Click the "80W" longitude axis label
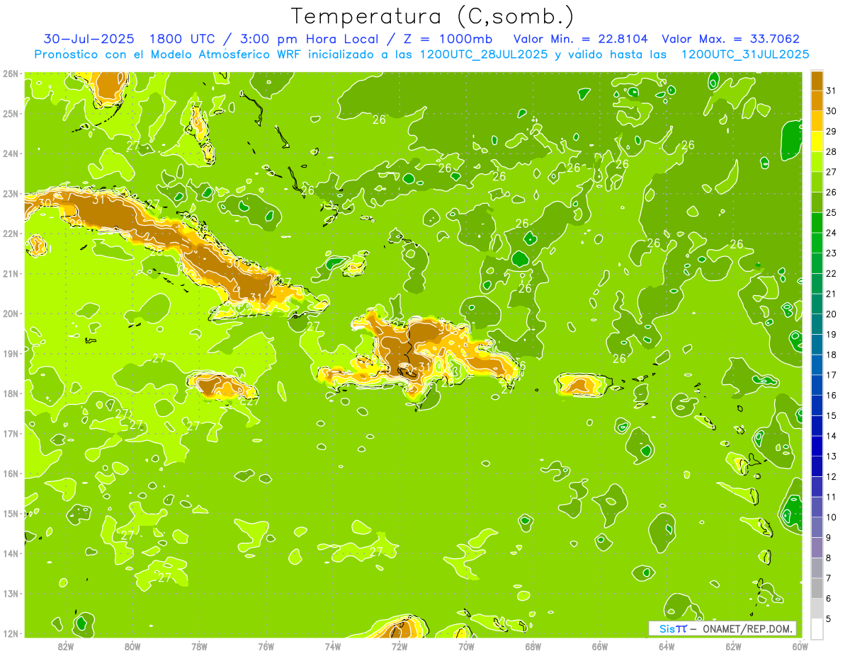Viewport: 850px width, 656px height. (x=132, y=647)
